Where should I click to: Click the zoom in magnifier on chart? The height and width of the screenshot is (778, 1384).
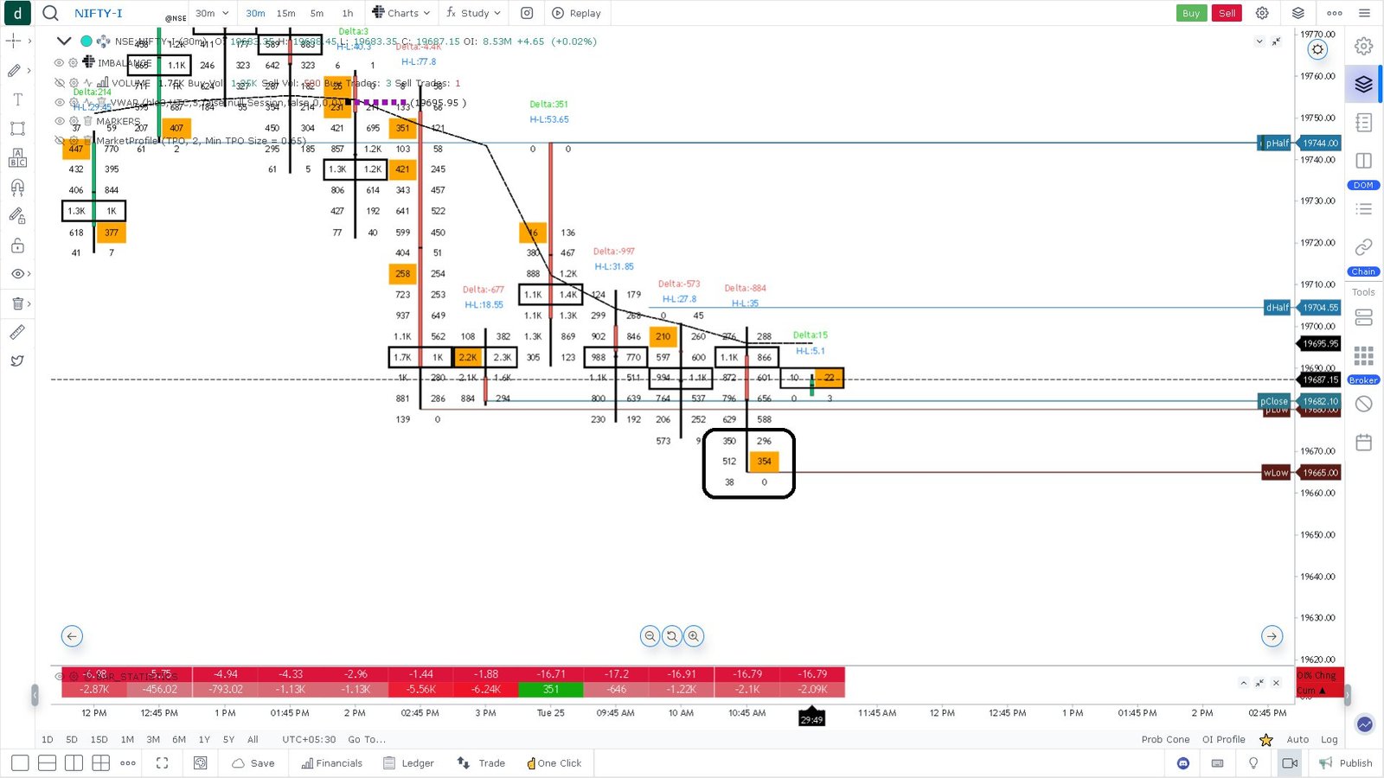click(694, 636)
